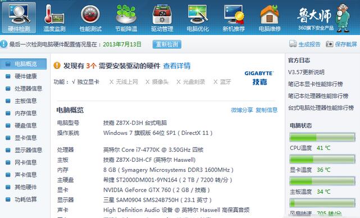Open the 温度监测 temperature monitor
360x218 pixels.
(x=54, y=18)
